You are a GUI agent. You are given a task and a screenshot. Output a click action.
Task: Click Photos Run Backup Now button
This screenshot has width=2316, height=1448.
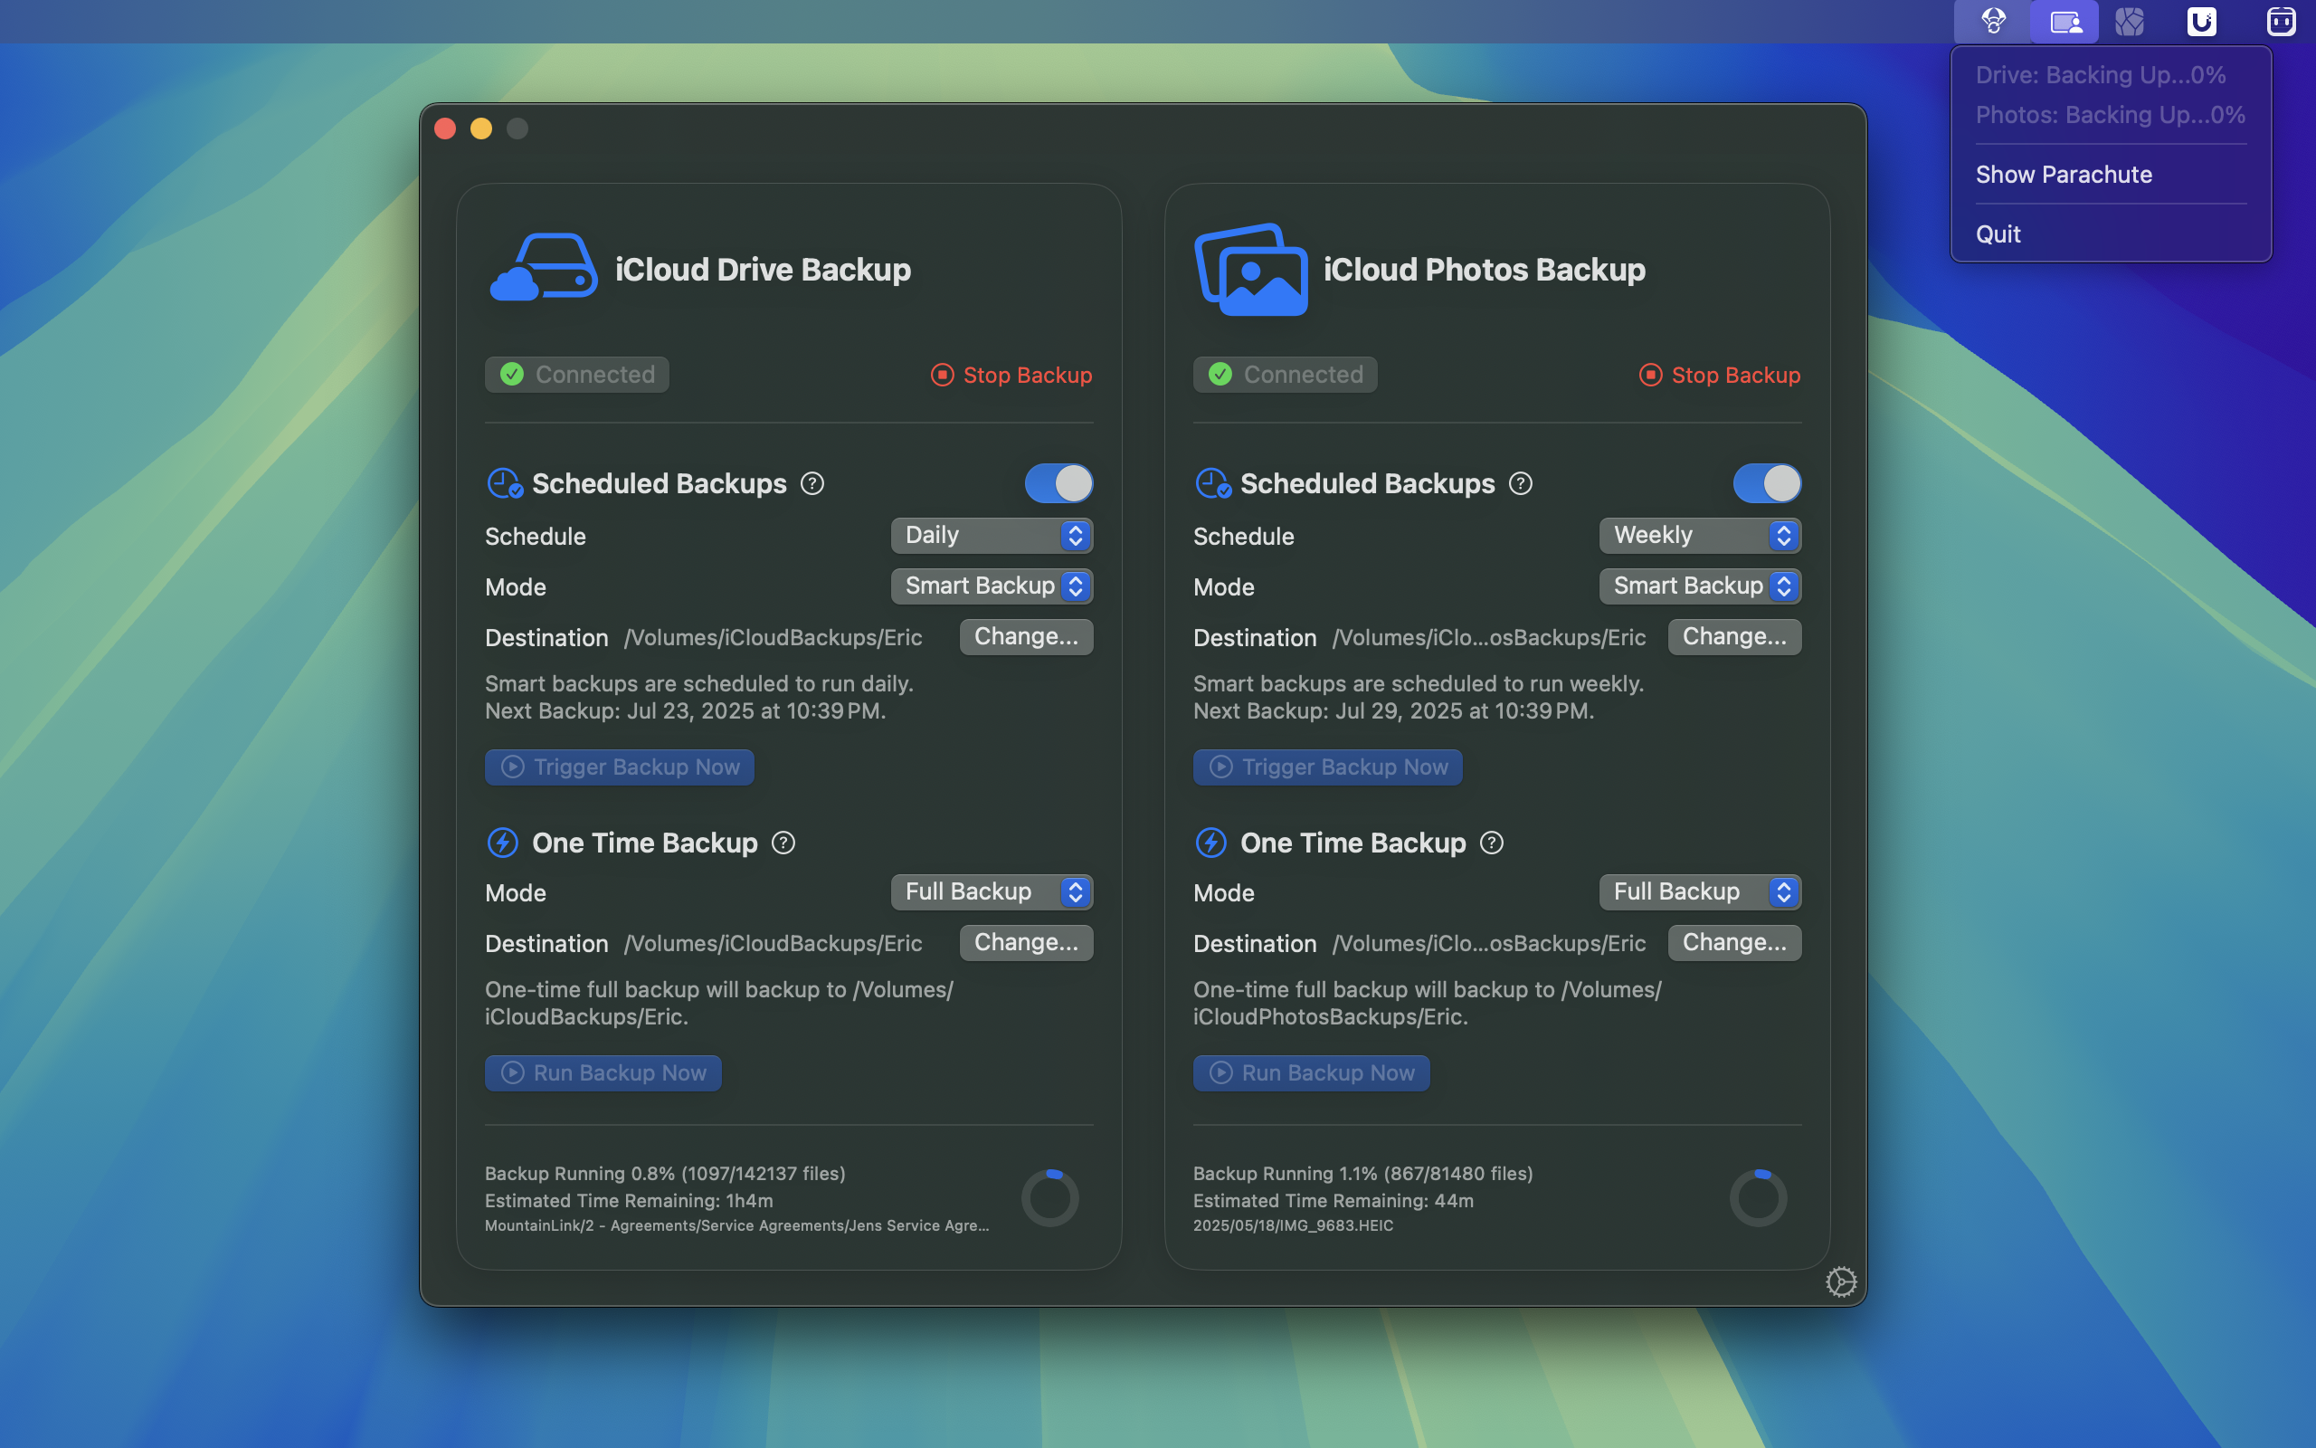(1311, 1072)
